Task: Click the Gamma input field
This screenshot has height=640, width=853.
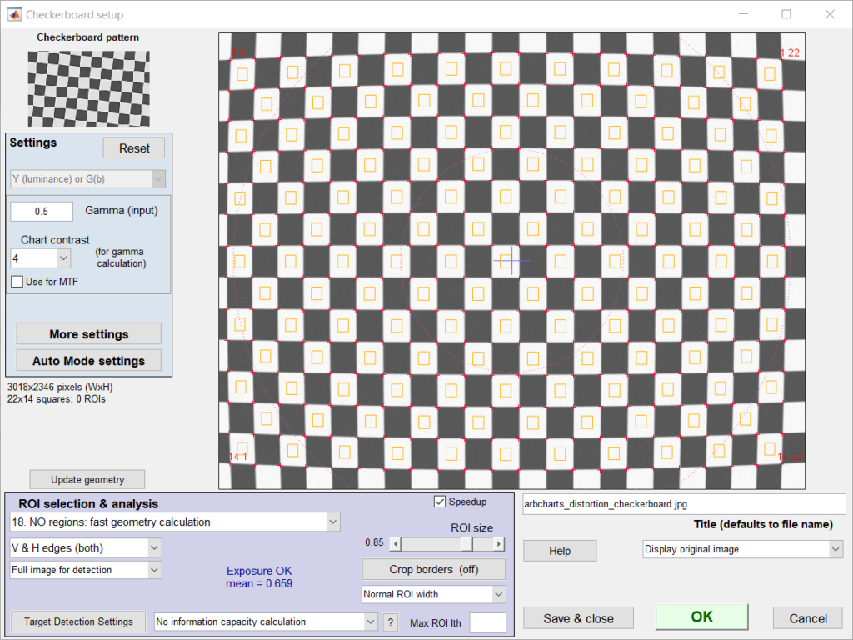Action: (42, 211)
